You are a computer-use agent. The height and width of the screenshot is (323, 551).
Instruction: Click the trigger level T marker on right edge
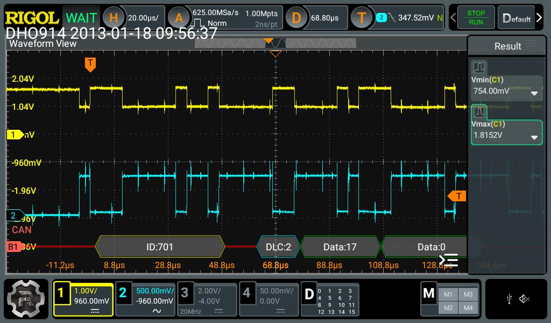(x=457, y=196)
